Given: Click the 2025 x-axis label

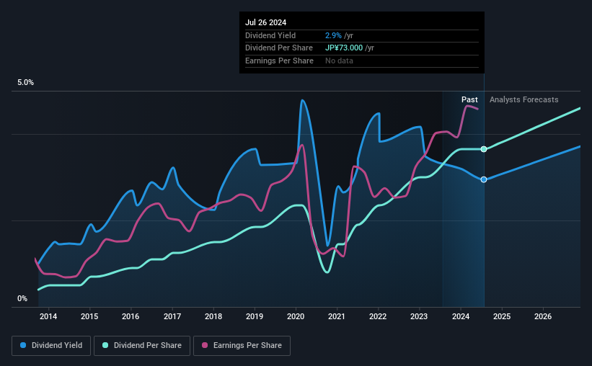Looking at the screenshot, I should pos(502,316).
